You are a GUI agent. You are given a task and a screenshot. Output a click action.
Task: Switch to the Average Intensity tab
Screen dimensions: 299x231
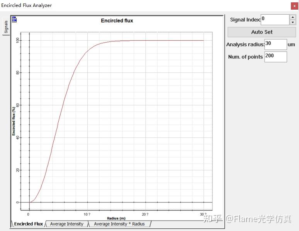coord(67,224)
